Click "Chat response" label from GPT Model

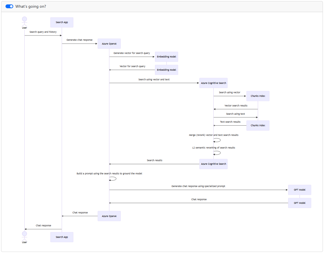[x=199, y=199]
